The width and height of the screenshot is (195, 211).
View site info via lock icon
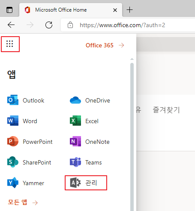70,25
